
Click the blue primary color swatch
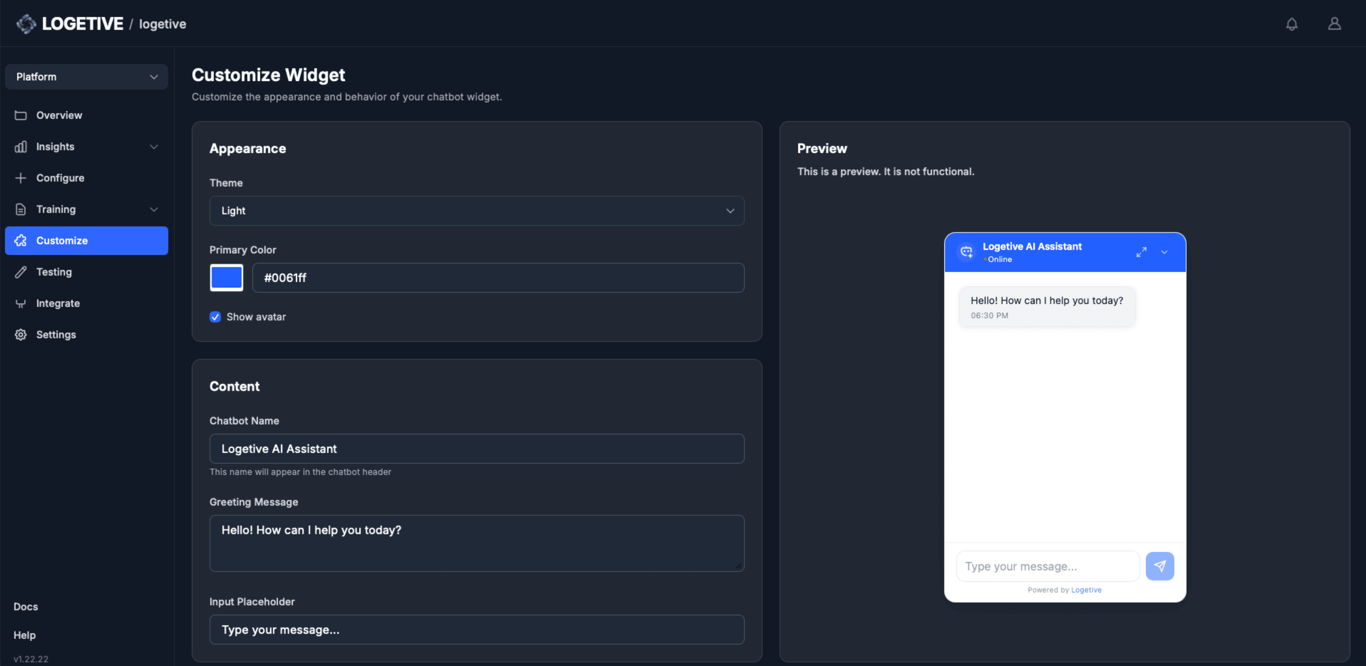click(227, 278)
